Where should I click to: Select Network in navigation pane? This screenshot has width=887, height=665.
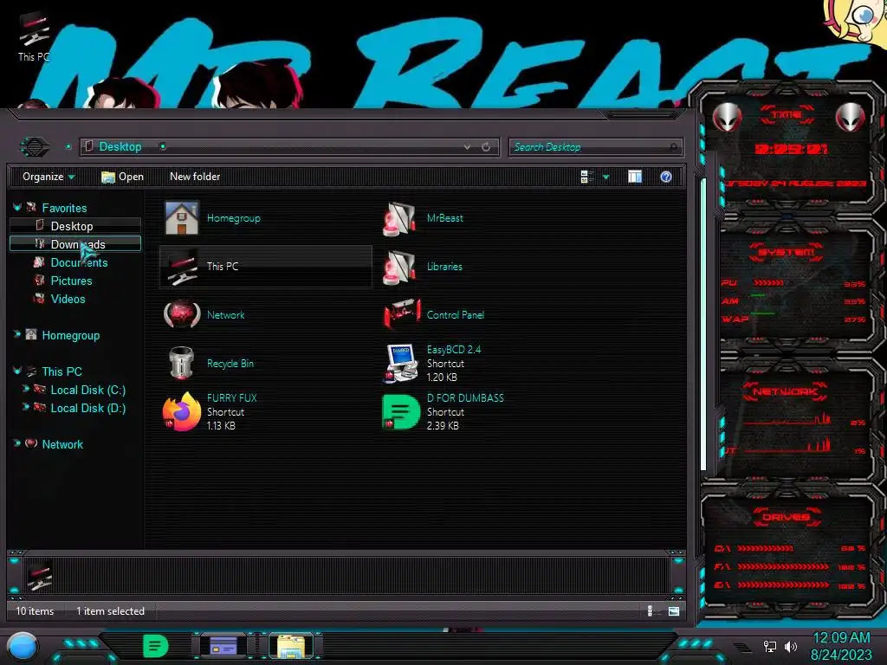point(62,444)
